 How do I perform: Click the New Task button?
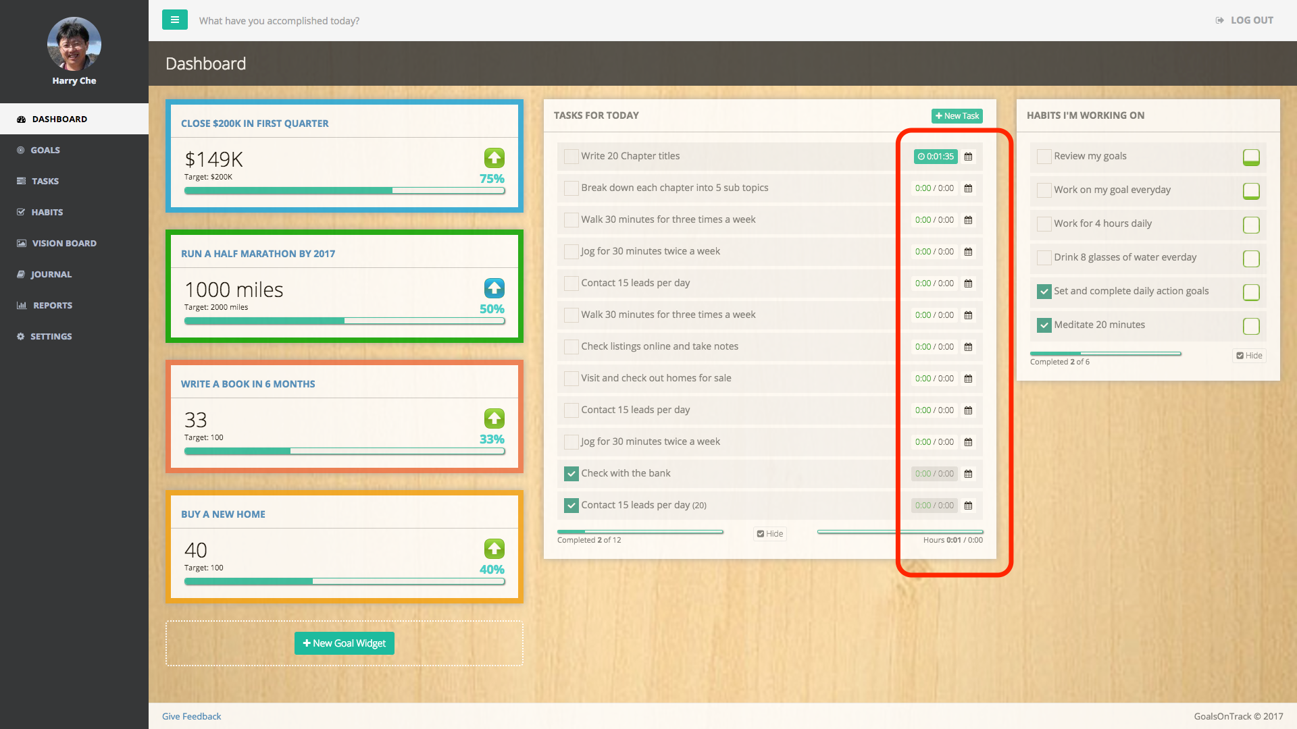click(x=957, y=116)
